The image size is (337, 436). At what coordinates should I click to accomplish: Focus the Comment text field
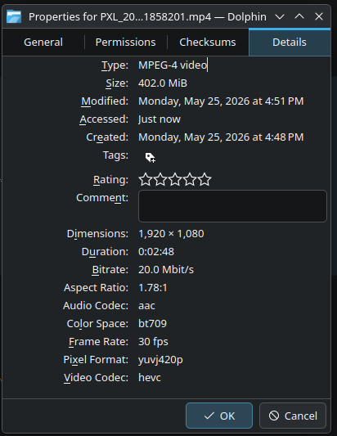pyautogui.click(x=232, y=206)
